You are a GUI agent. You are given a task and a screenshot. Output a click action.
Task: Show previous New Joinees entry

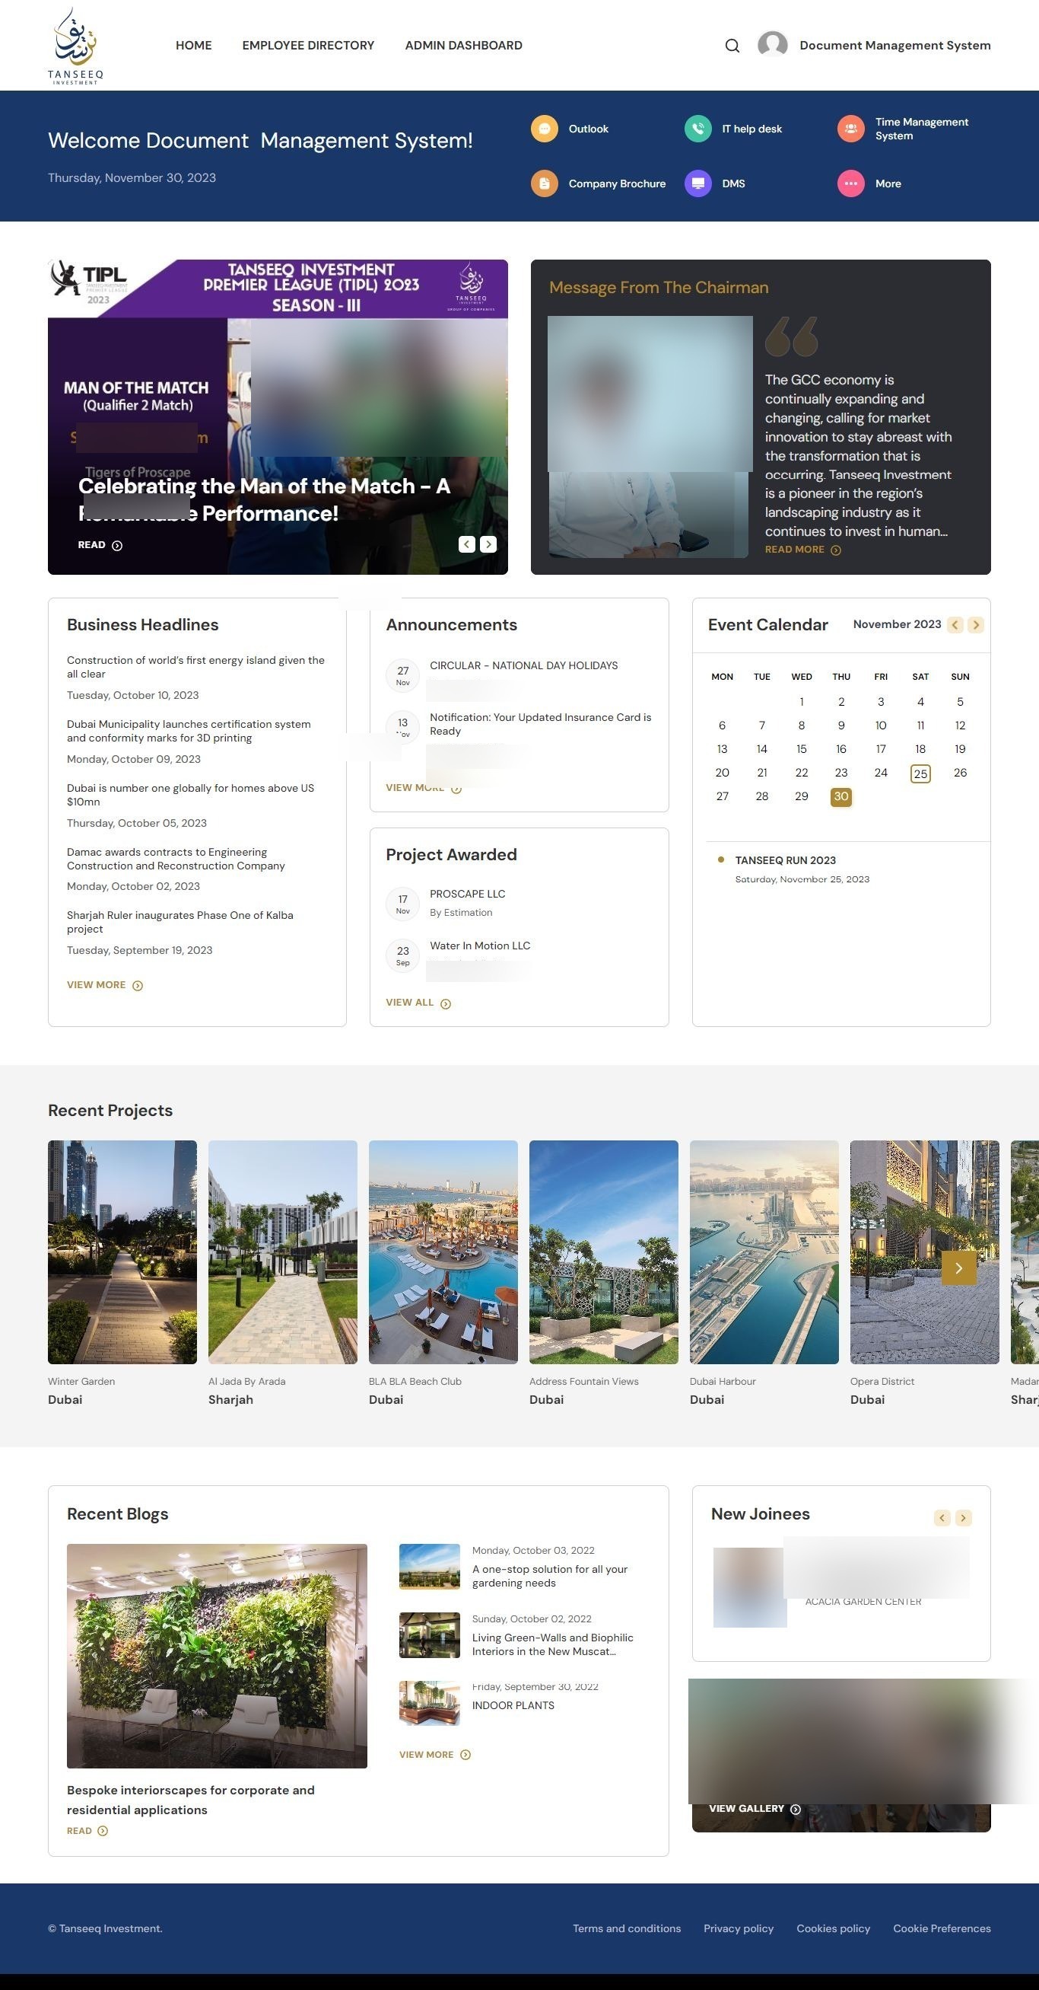click(x=942, y=1518)
